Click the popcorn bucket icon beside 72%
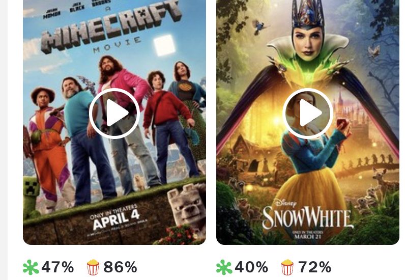Viewport: 405px width, 280px height. (287, 267)
